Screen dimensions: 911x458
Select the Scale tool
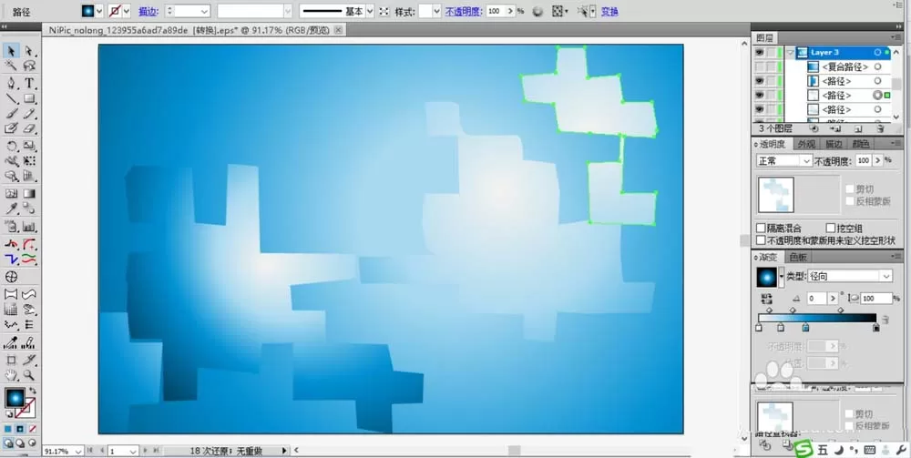pos(29,146)
